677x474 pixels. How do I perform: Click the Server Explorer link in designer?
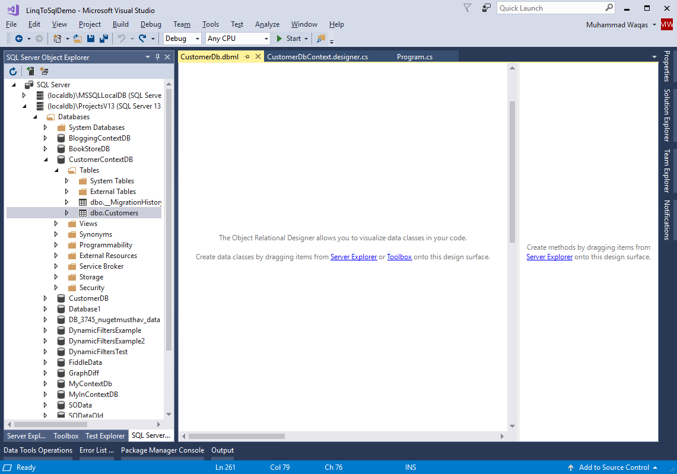[354, 257]
